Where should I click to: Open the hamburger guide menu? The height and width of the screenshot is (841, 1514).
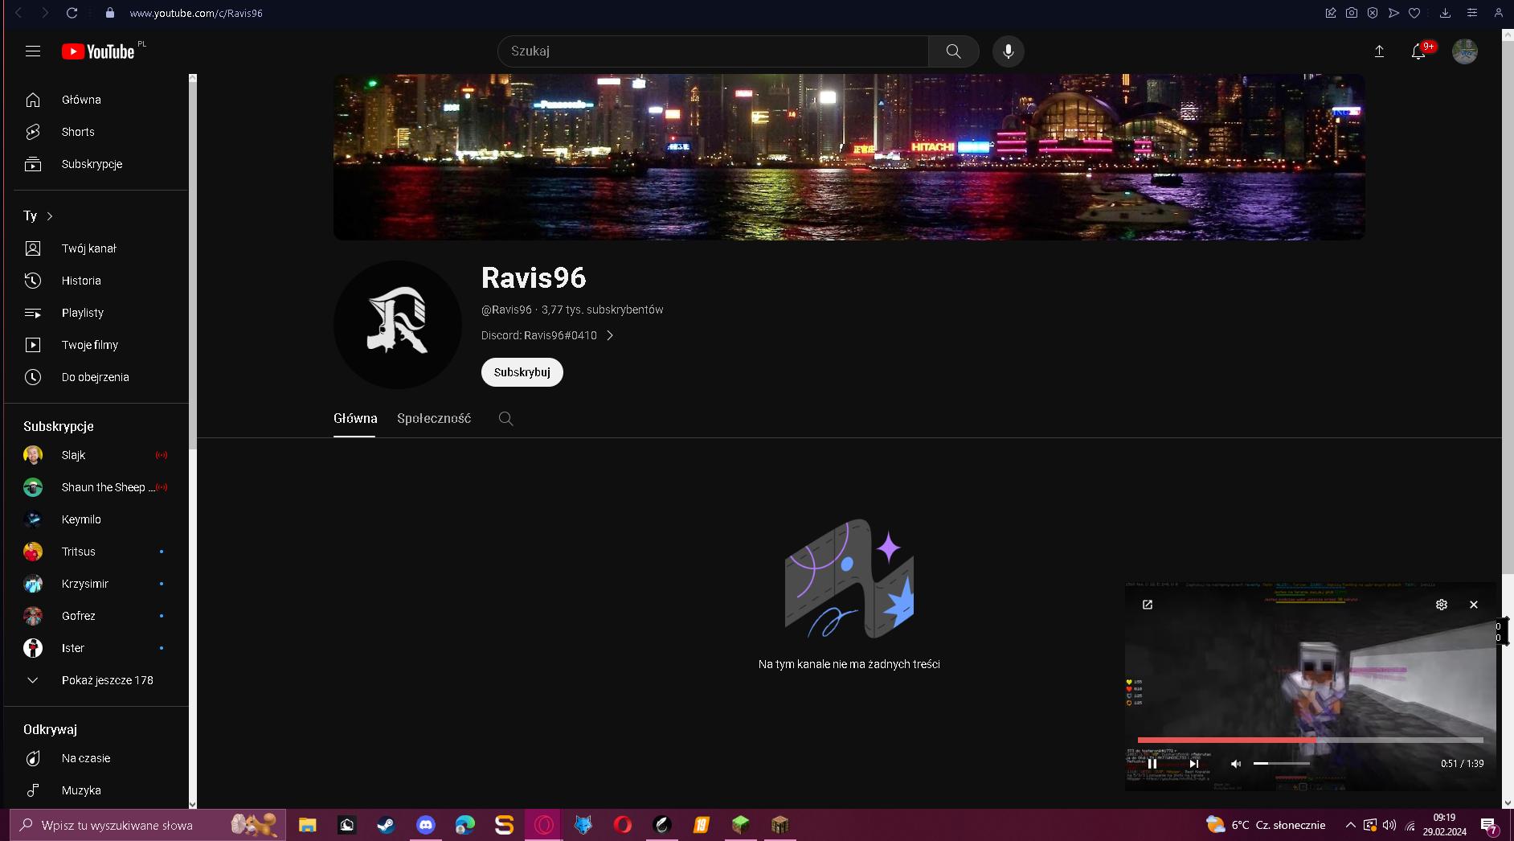tap(33, 51)
